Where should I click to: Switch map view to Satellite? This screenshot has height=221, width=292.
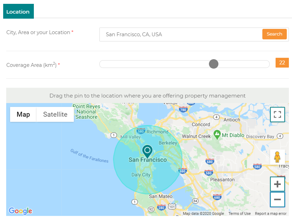coord(55,114)
